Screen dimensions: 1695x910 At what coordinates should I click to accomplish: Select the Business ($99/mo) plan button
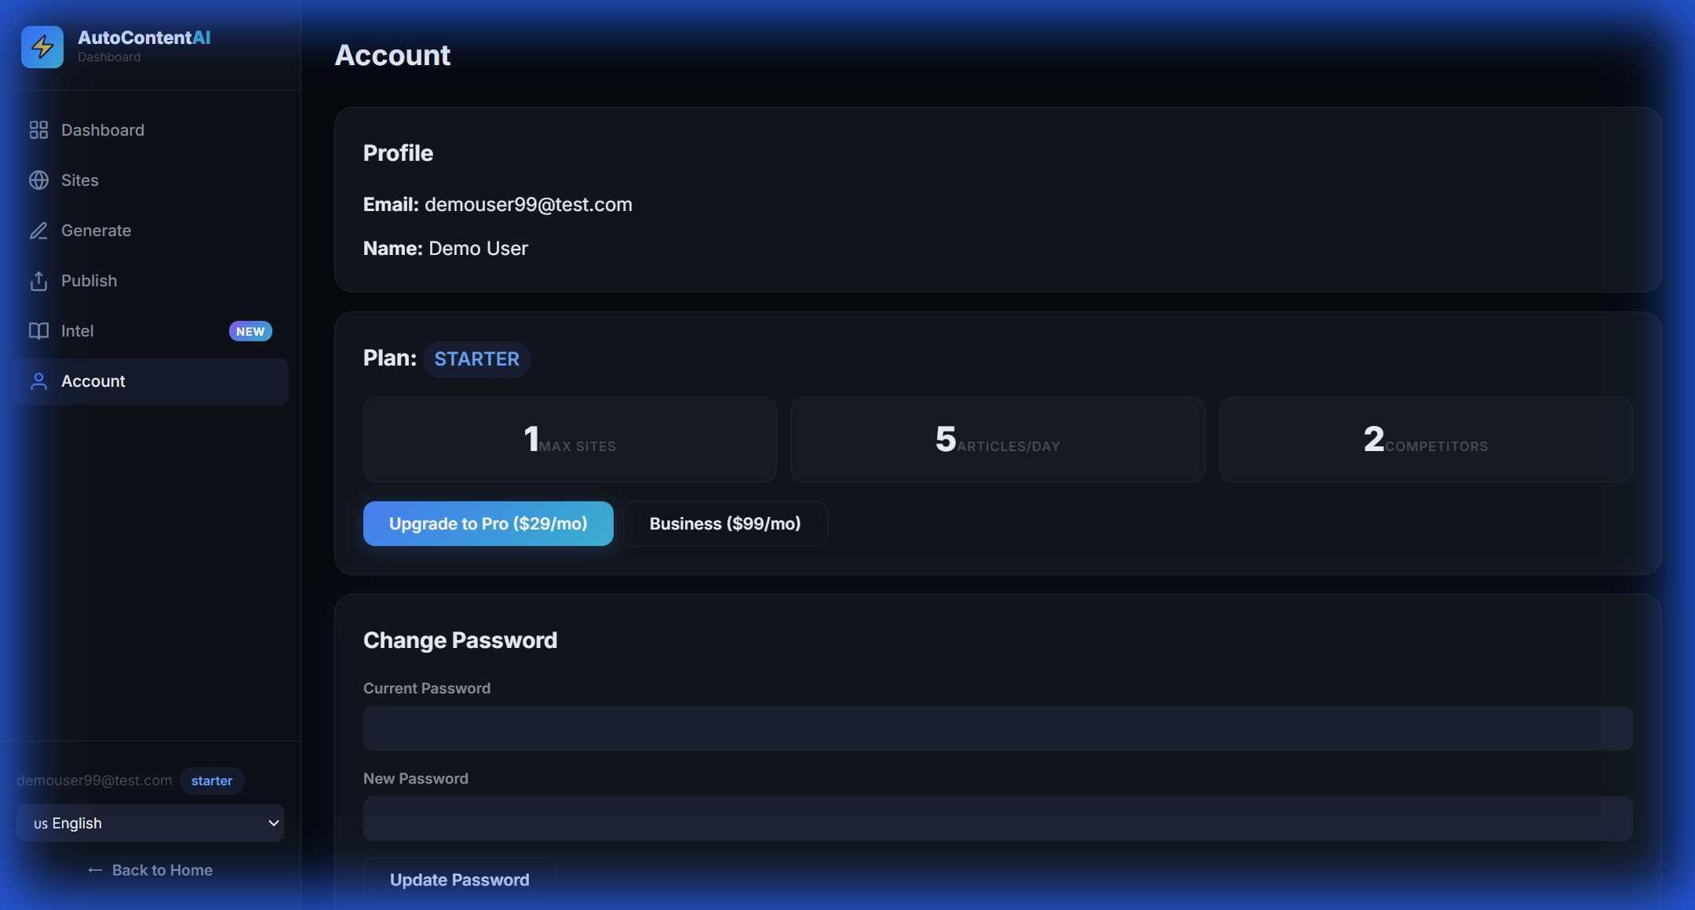724,523
